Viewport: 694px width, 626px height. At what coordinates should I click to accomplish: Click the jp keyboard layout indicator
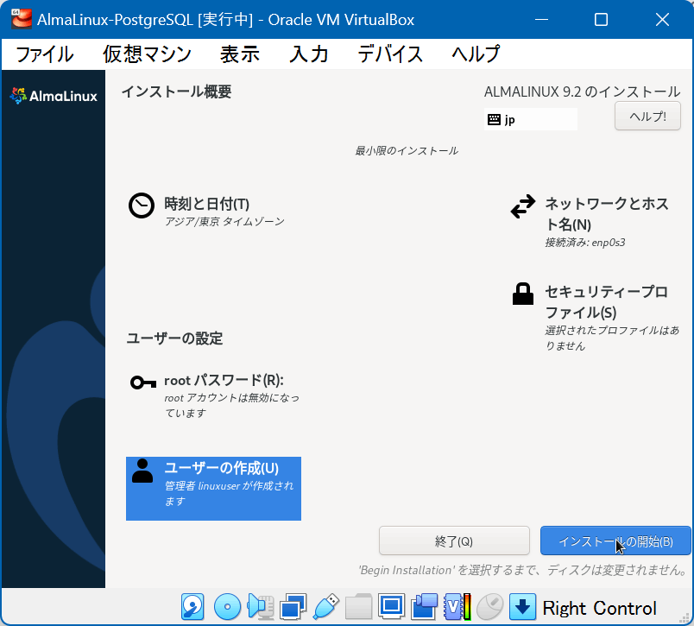pyautogui.click(x=530, y=119)
